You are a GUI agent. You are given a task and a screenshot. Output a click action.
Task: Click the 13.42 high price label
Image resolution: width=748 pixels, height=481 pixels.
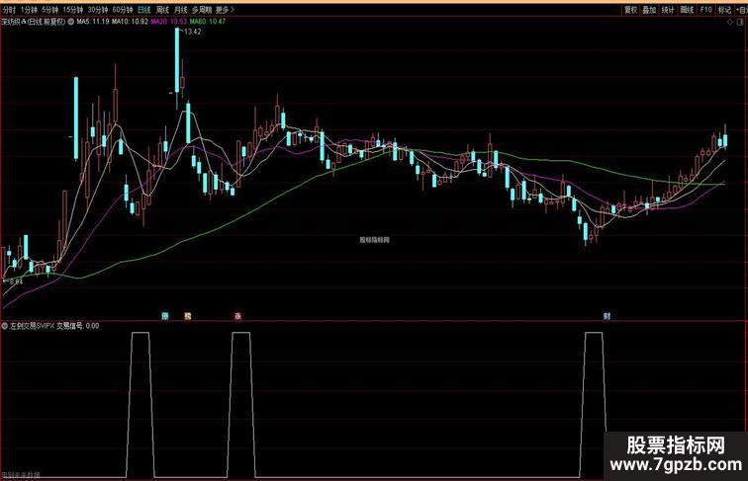(192, 32)
